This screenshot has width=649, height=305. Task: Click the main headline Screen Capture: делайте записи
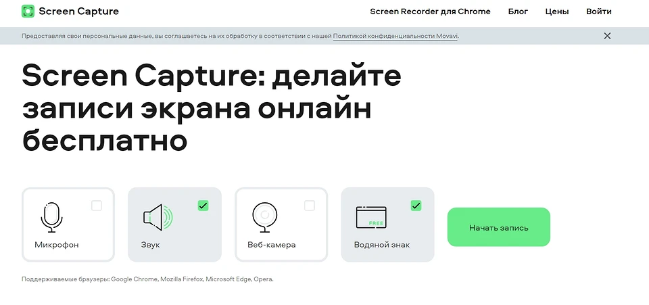click(x=212, y=108)
